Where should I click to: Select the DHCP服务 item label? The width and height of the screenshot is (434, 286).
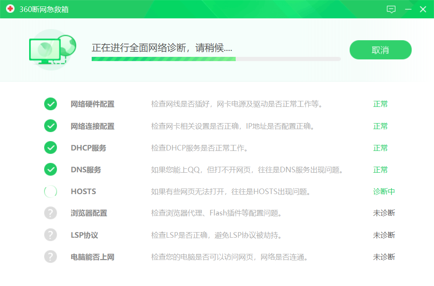point(88,148)
